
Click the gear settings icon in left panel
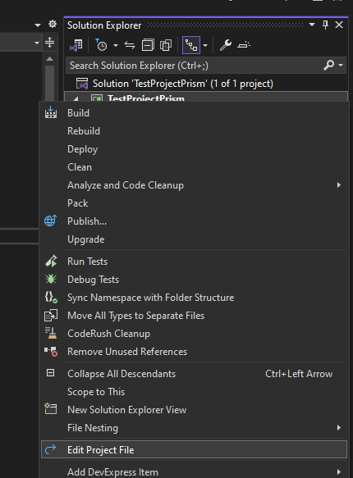coord(53,24)
